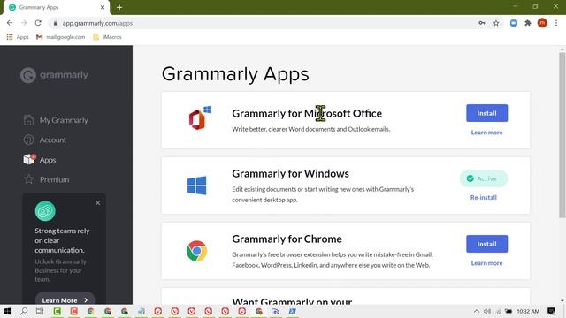This screenshot has height=318, width=566.
Task: Click the scrollbar down arrow
Action: tap(562, 301)
